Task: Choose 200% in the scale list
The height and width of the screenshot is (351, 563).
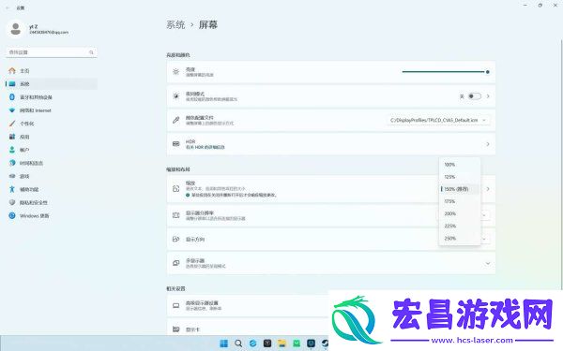Action: 460,213
